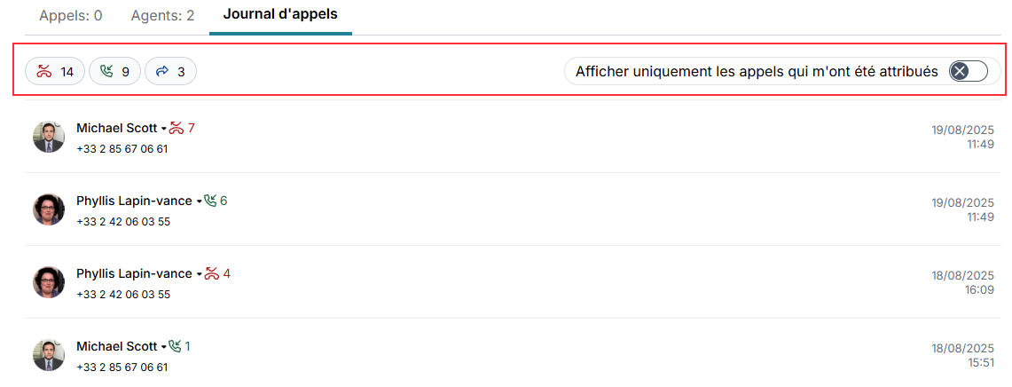
Task: Click incoming call icon beside Phyllis 6
Action: click(210, 201)
